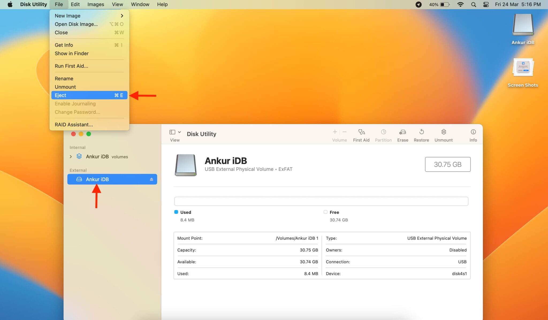Click the Erase toolbar icon
The width and height of the screenshot is (548, 320).
pos(402,132)
